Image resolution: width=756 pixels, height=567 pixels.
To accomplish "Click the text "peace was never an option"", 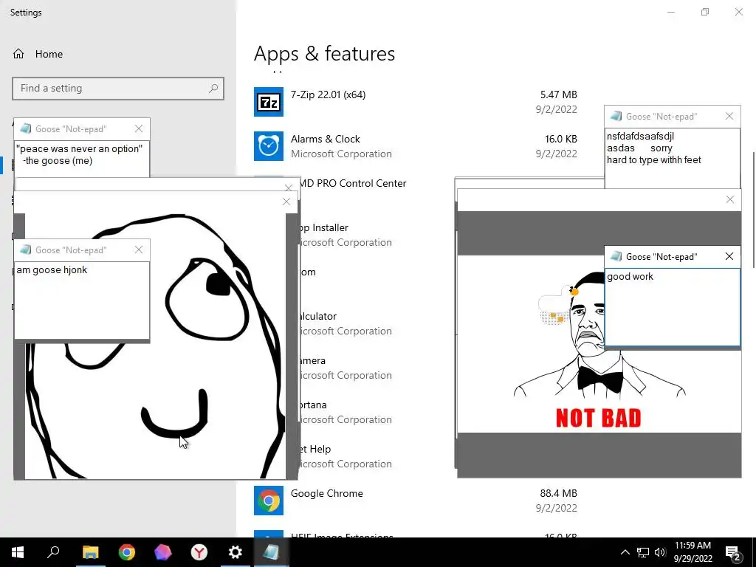I will pyautogui.click(x=80, y=149).
